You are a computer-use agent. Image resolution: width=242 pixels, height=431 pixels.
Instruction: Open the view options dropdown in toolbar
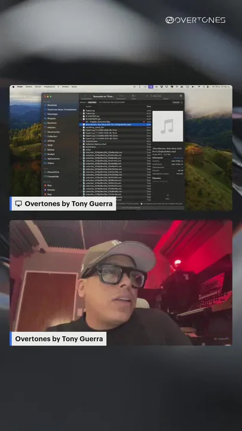coord(134,96)
